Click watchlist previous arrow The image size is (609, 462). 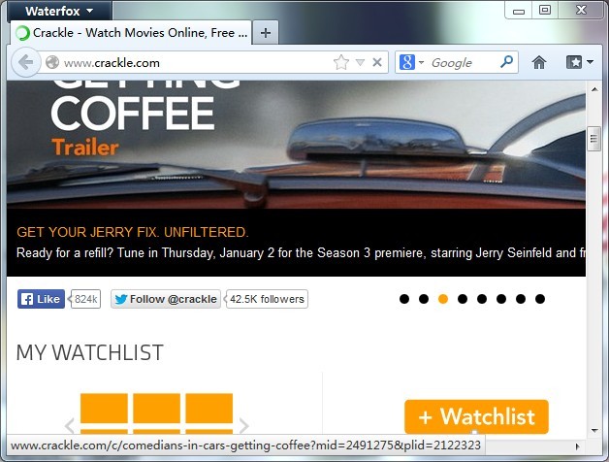70,426
